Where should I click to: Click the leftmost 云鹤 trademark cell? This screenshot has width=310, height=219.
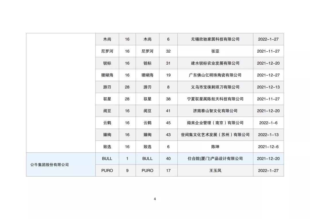click(107, 123)
